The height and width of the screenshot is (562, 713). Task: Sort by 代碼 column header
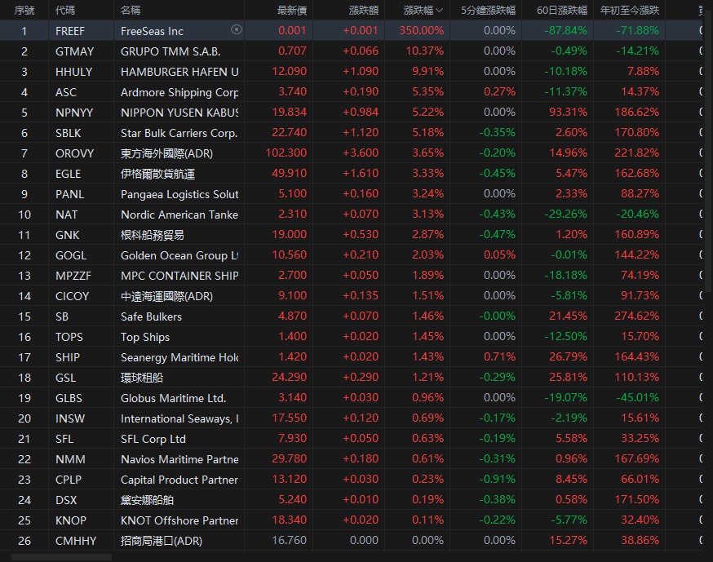[x=65, y=11]
